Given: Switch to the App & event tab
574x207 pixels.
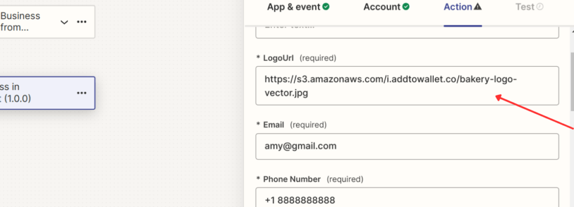Looking at the screenshot, I should 298,7.
